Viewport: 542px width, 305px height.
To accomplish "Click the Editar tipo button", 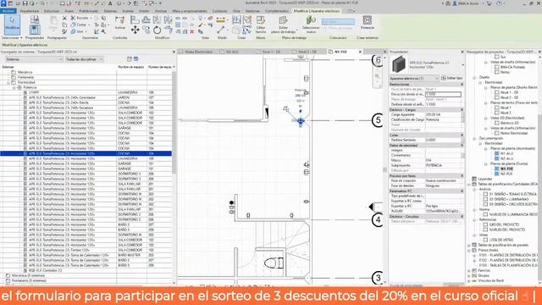I will pyautogui.click(x=451, y=79).
